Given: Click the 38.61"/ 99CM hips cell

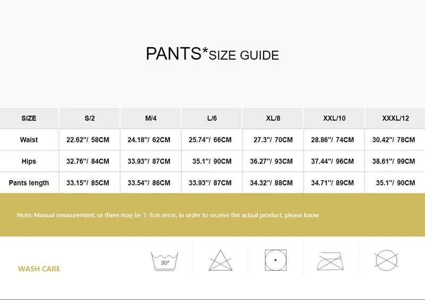Looking at the screenshot, I should [394, 161].
